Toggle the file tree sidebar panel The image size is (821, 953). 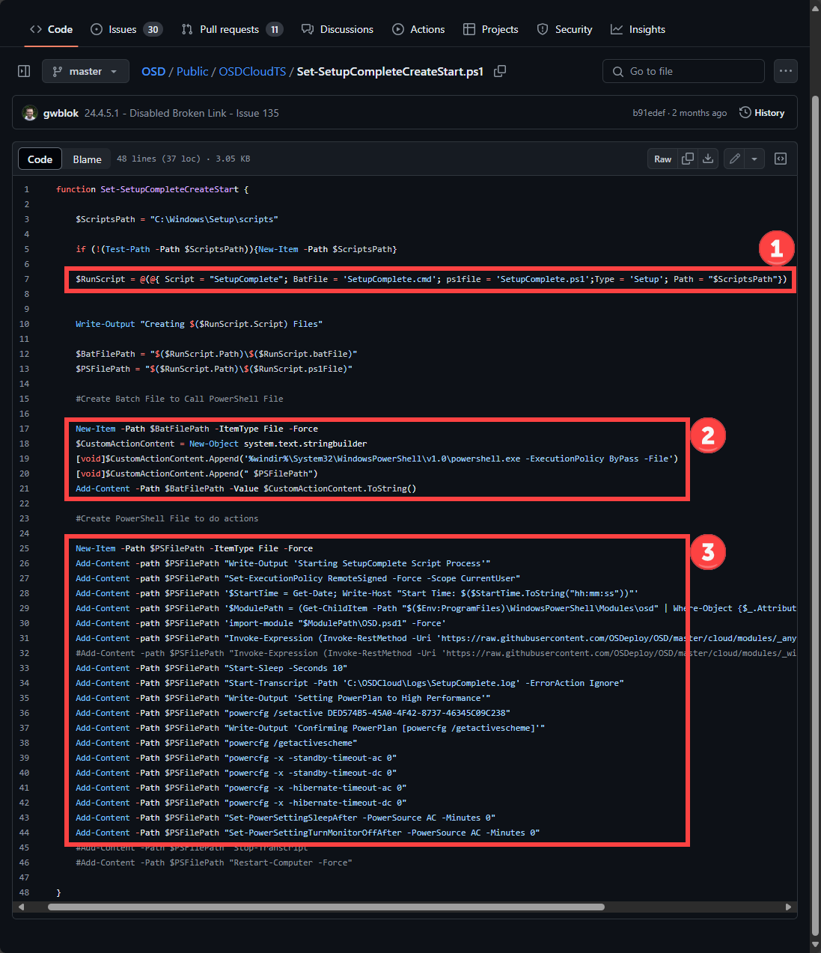(23, 70)
